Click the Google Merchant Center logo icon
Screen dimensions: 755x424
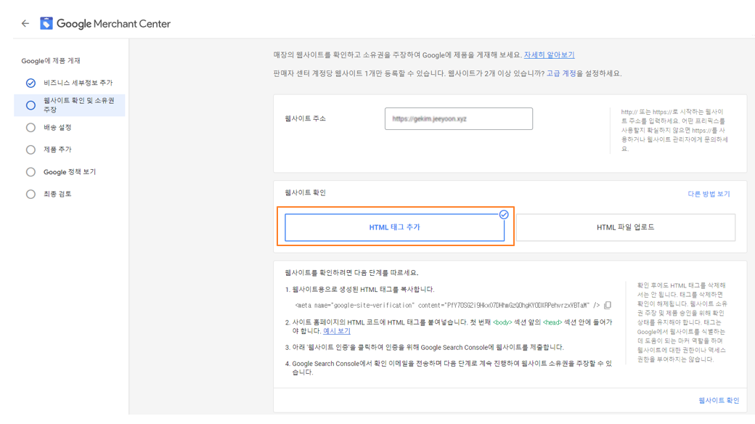coord(46,24)
